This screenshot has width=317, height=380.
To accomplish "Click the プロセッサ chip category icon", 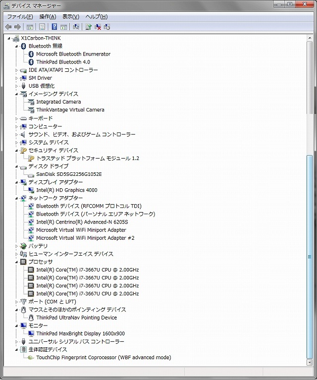I will coord(23,262).
